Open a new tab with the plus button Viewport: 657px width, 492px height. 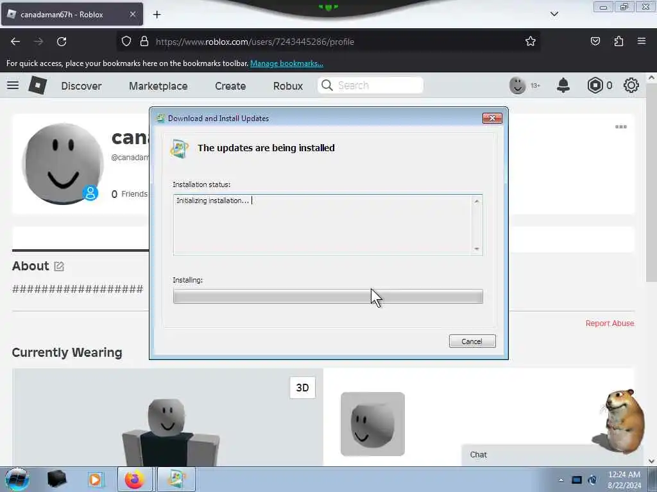coord(157,15)
